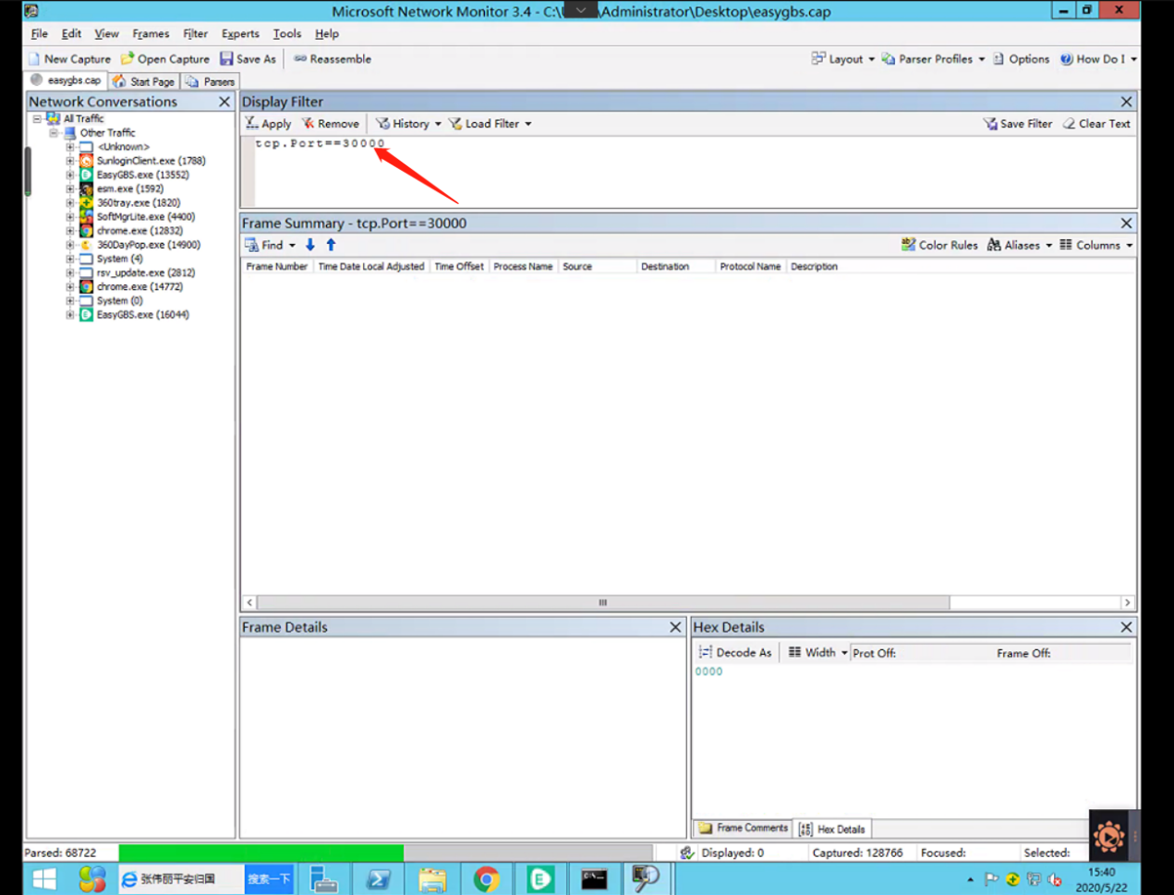Open Color Rules
1174x895 pixels.
[x=939, y=246]
